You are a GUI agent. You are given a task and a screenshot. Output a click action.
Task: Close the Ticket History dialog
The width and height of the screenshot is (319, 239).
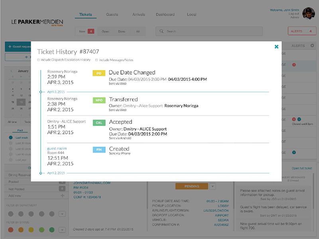(276, 47)
